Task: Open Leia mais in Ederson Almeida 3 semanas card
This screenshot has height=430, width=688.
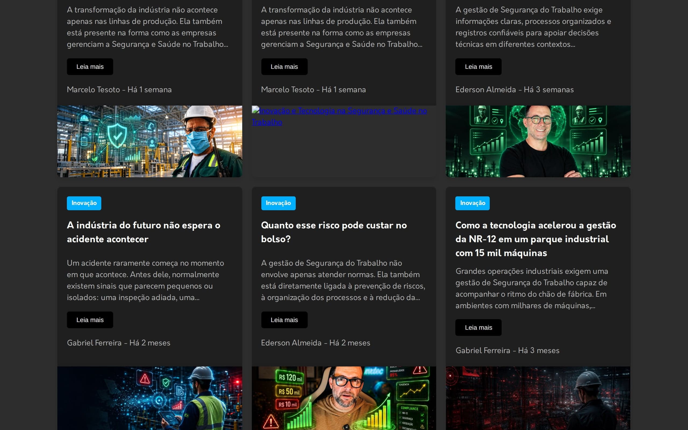Action: (x=478, y=67)
